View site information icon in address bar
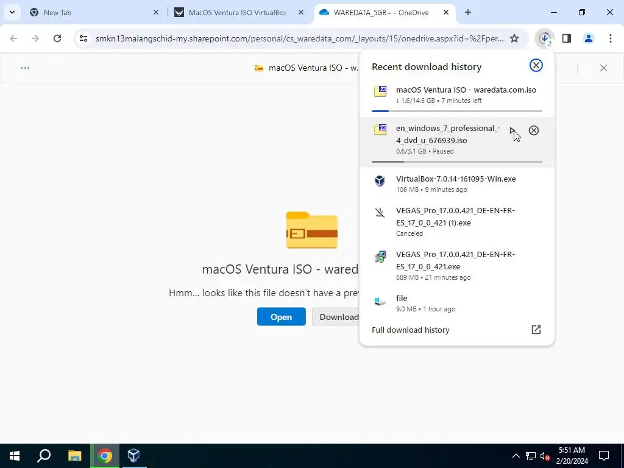This screenshot has height=468, width=624. click(83, 38)
